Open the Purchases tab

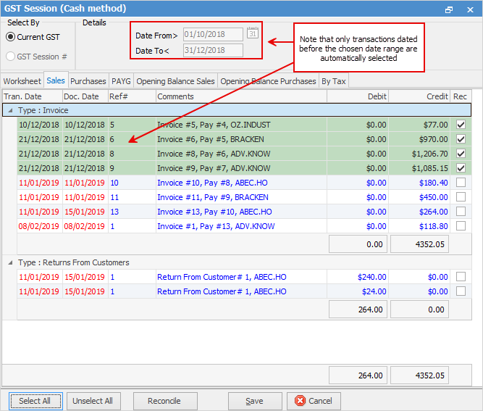click(x=88, y=81)
